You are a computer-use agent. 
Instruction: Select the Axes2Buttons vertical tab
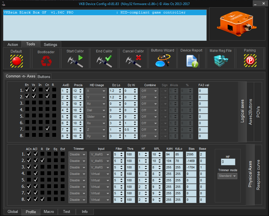pyautogui.click(x=250, y=112)
